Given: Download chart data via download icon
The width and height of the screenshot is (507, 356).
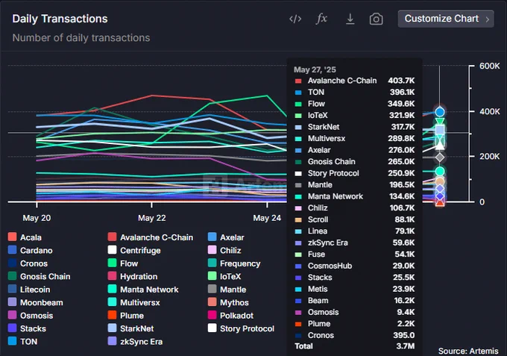Looking at the screenshot, I should 350,19.
